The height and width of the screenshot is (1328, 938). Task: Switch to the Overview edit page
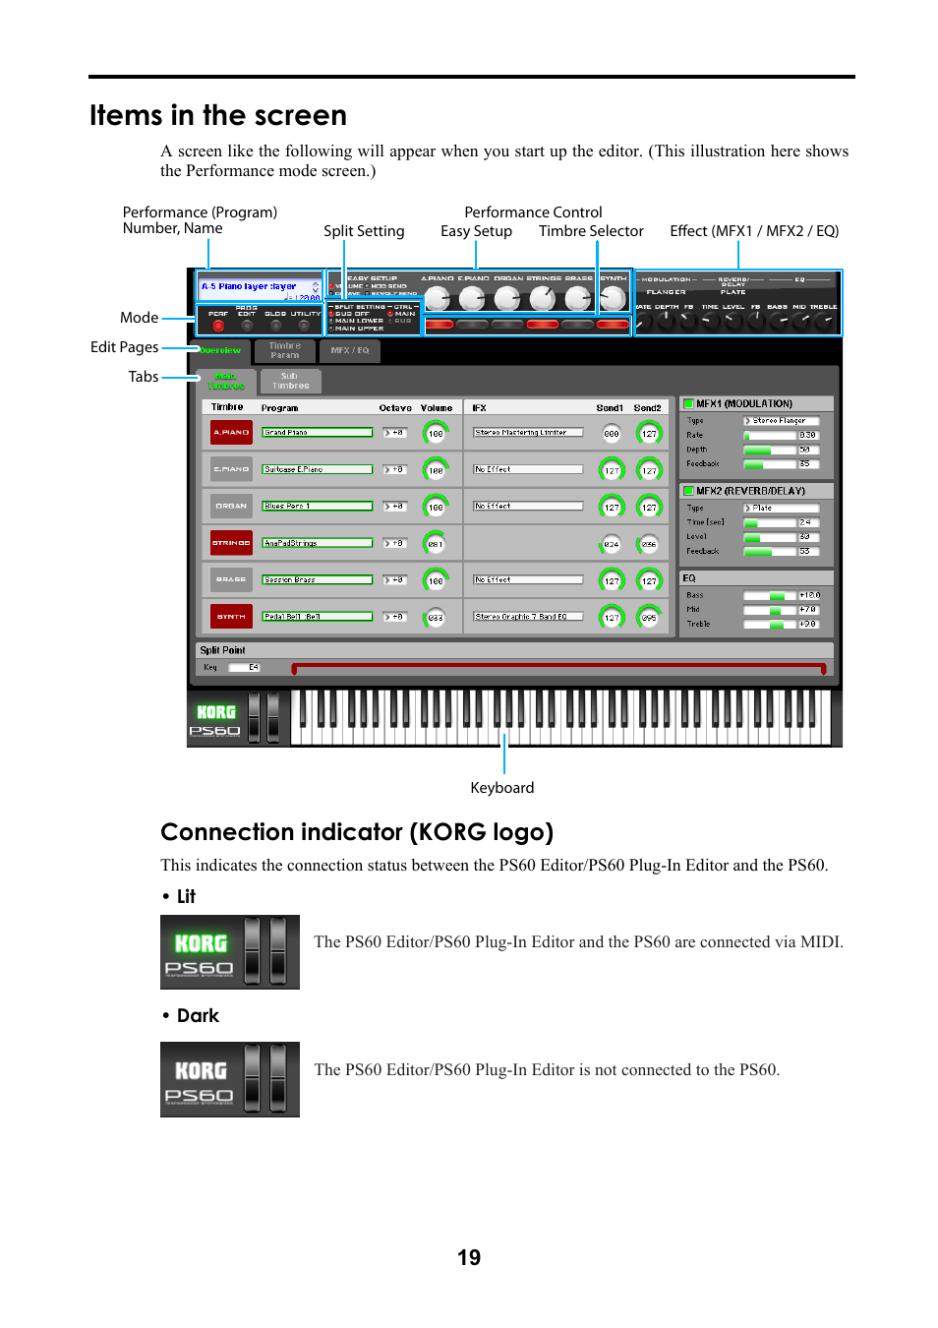[x=220, y=351]
